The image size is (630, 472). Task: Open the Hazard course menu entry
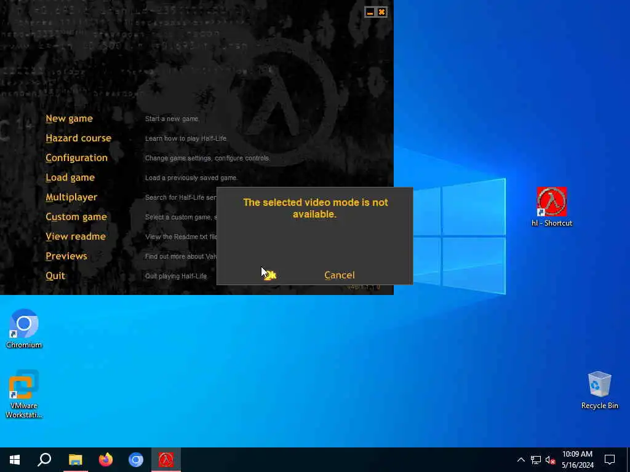[78, 138]
